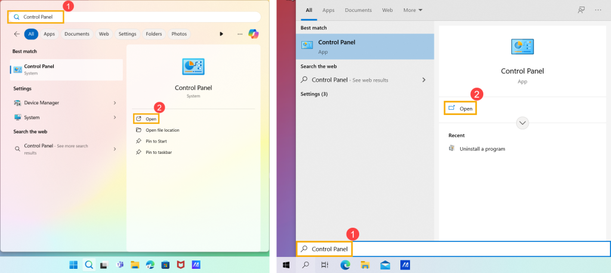Select Settings filter in Windows 11 search

coord(128,34)
